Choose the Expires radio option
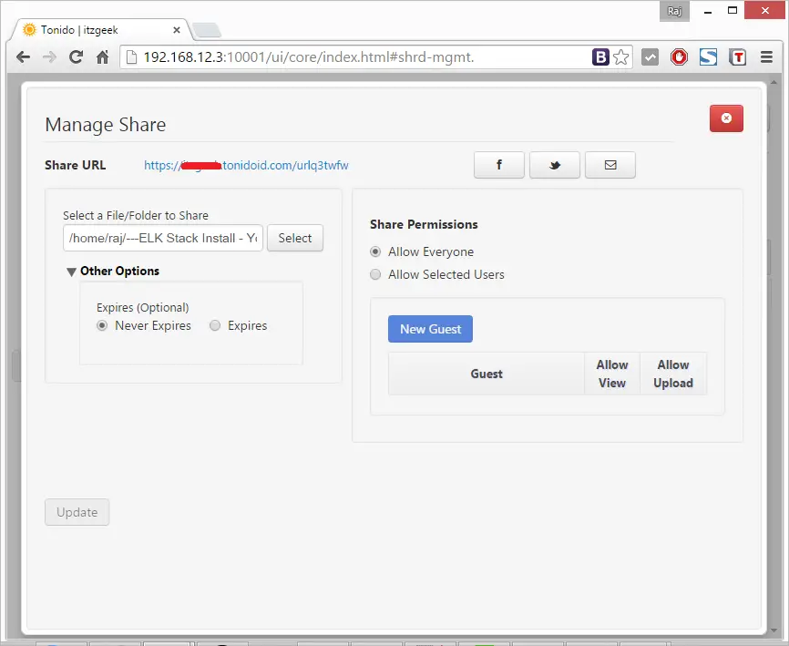789x646 pixels. [x=215, y=325]
